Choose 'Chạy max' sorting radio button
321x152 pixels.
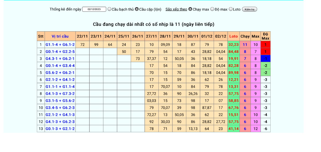tap(190, 9)
